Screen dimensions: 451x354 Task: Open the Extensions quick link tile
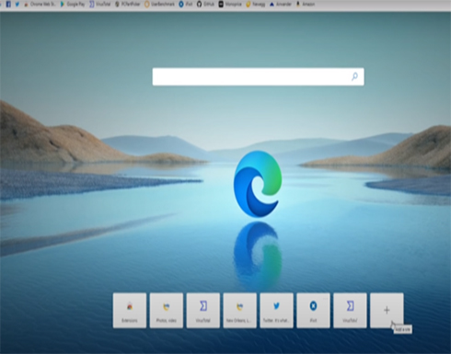pos(130,310)
